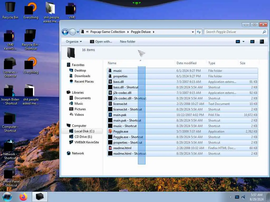This screenshot has width=270, height=202.
Task: Sort by the Type column header
Action: pos(212,63)
